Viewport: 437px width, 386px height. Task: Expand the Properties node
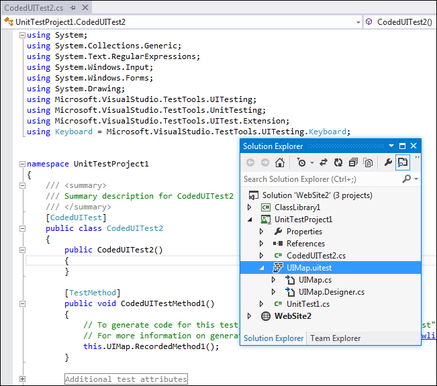[261, 232]
